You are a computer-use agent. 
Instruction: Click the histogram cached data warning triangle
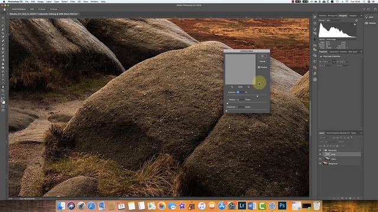pyautogui.click(x=354, y=24)
